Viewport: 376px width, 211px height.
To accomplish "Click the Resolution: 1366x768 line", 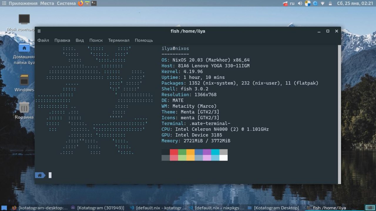I will [x=189, y=94].
